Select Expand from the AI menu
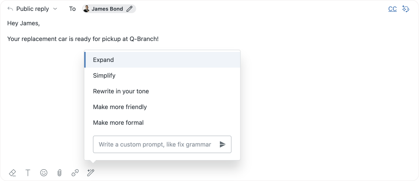 [x=103, y=60]
